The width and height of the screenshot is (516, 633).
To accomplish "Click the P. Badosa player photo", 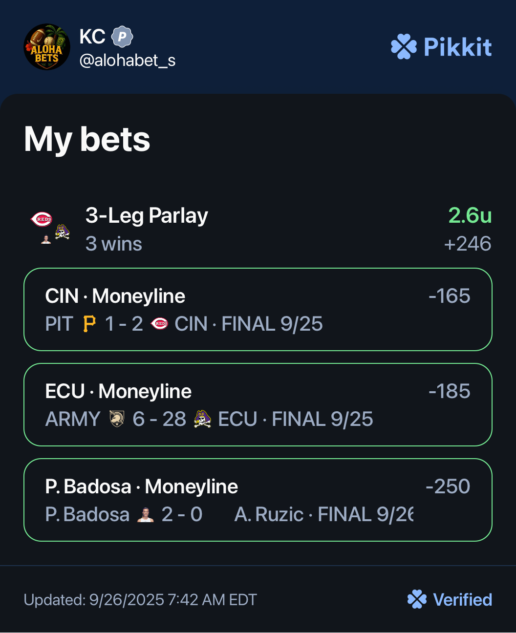I will coord(146,514).
